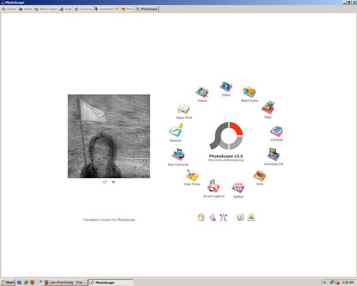Open the settings wrench icon
The width and height of the screenshot is (357, 286).
point(212,217)
